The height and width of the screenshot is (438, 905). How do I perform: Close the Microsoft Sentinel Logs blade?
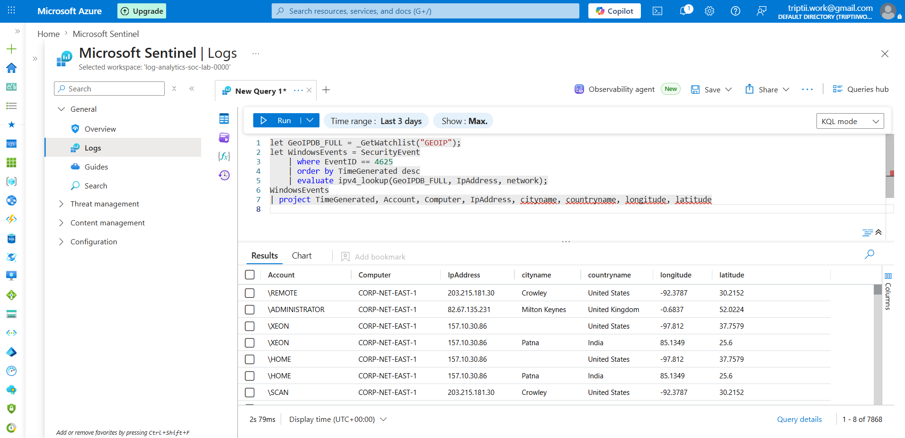point(885,54)
